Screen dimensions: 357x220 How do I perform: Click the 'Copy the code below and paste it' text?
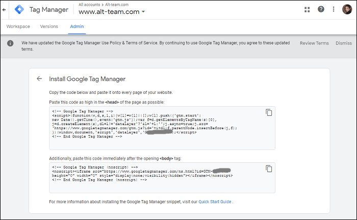point(111,92)
